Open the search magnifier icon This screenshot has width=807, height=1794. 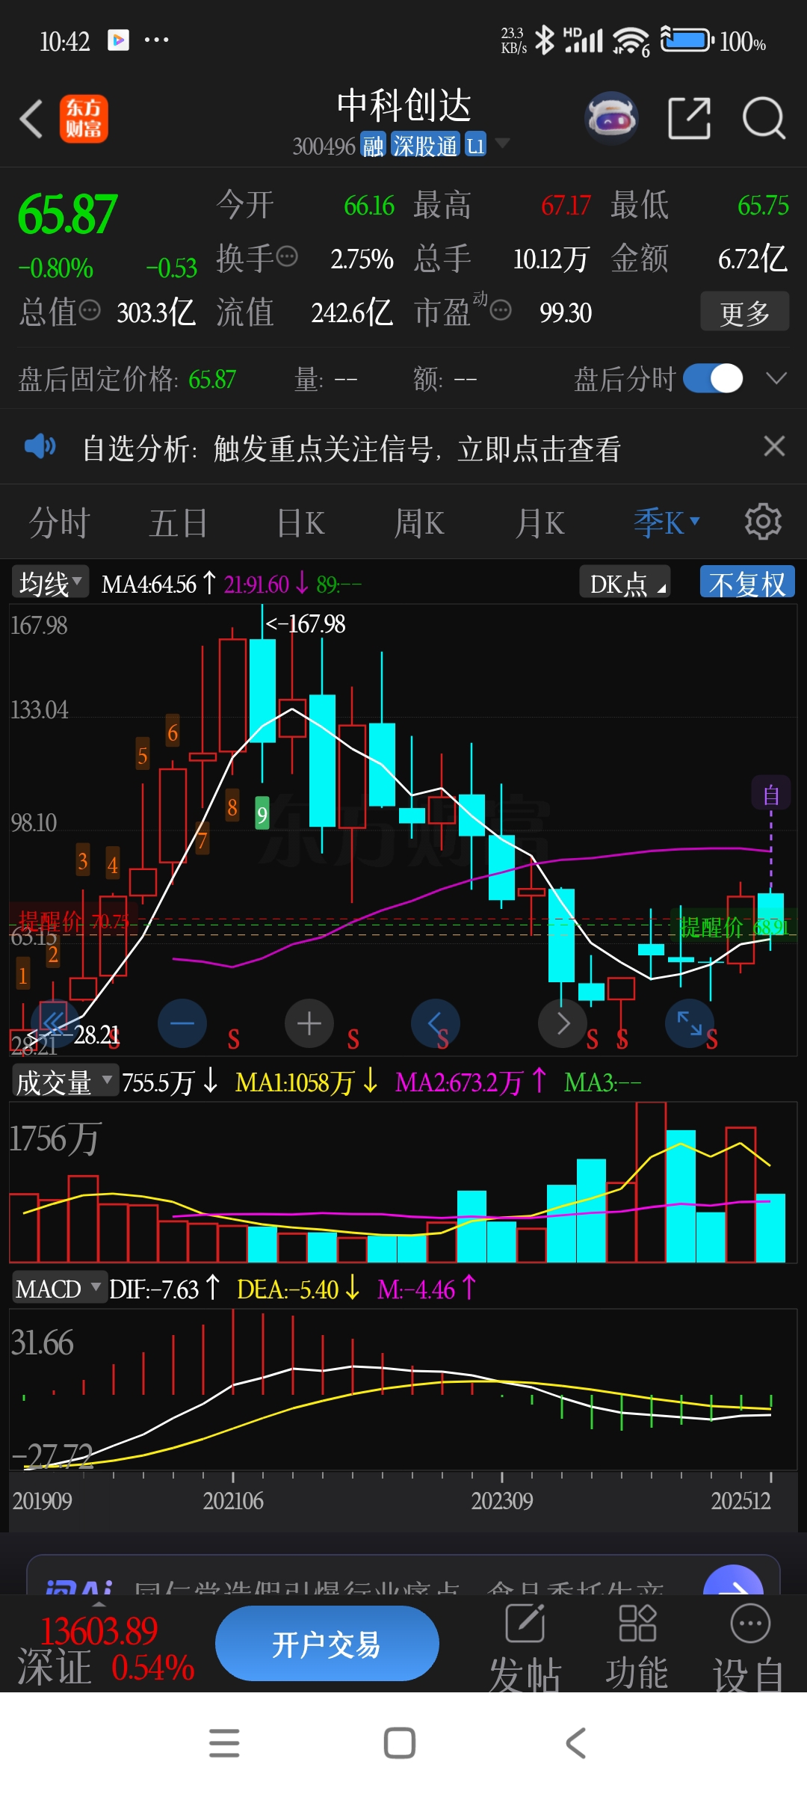tap(764, 118)
